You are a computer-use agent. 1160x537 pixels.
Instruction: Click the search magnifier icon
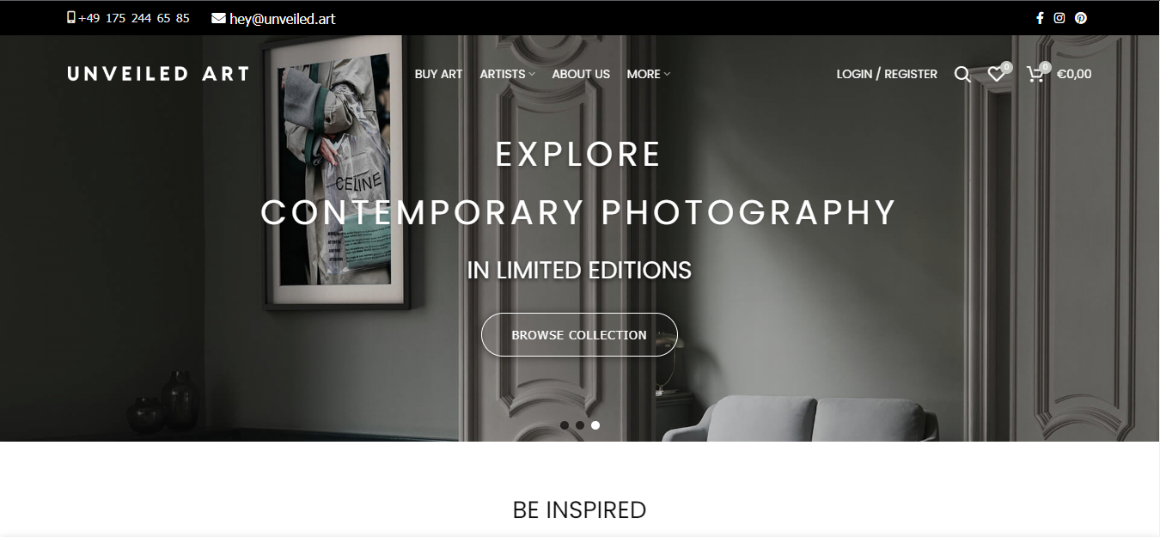pyautogui.click(x=962, y=75)
